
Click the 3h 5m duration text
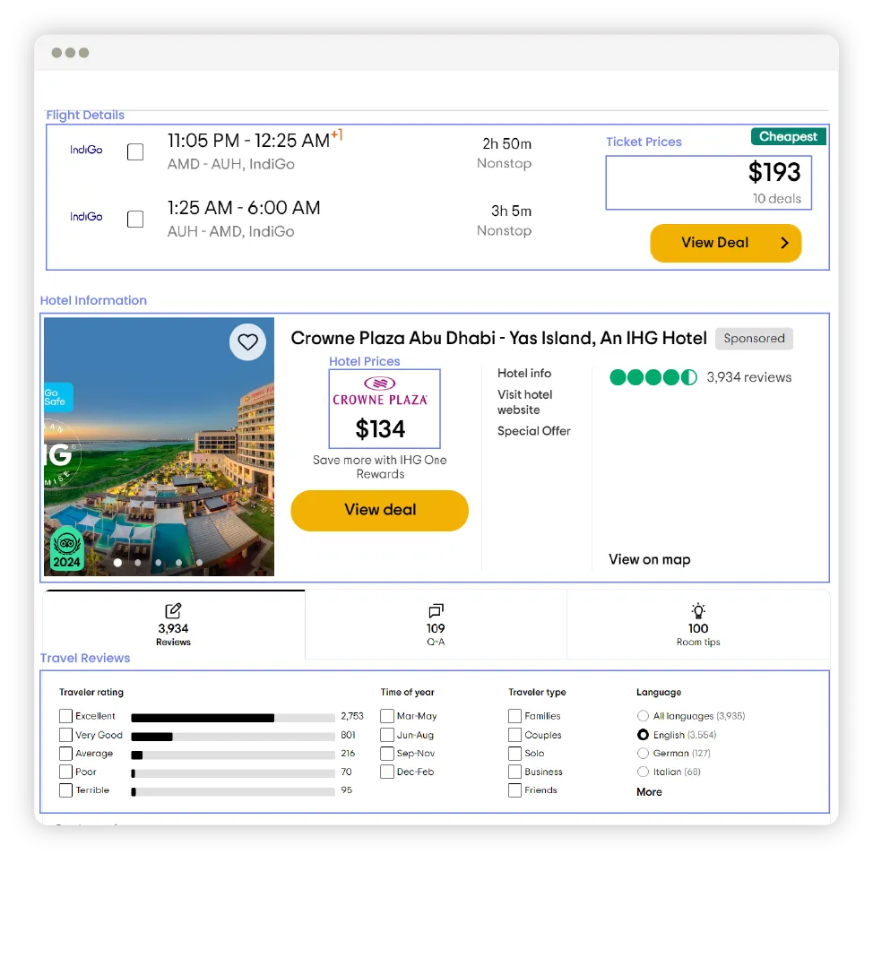click(511, 211)
